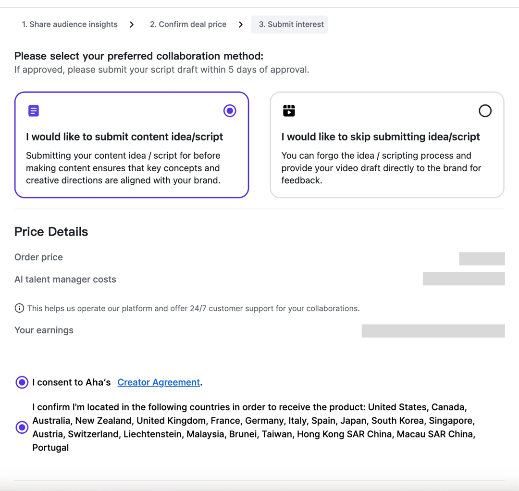Click the redacted Your earnings value
Image resolution: width=519 pixels, height=491 pixels.
[433, 331]
